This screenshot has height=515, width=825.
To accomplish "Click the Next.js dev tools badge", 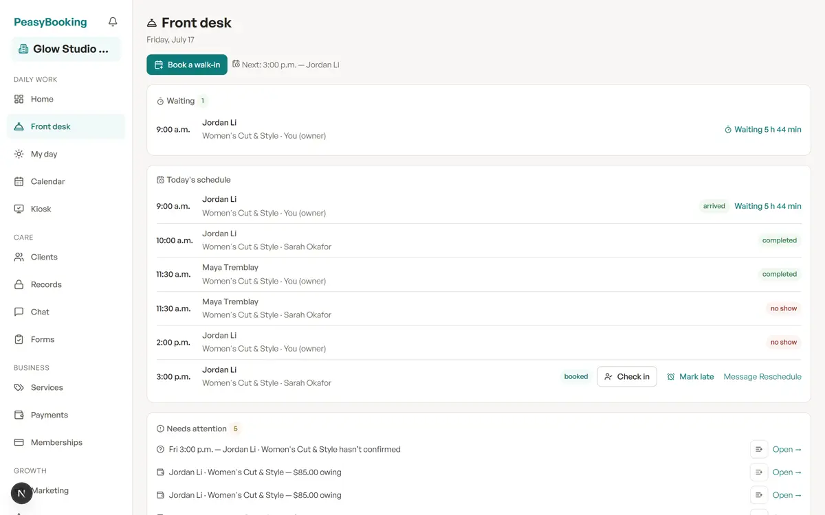I will click(x=22, y=493).
